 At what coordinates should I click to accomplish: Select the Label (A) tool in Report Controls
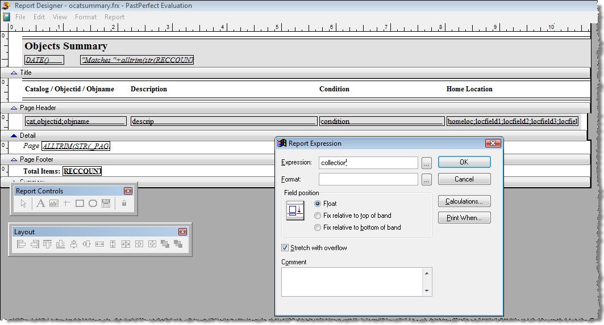(x=40, y=204)
